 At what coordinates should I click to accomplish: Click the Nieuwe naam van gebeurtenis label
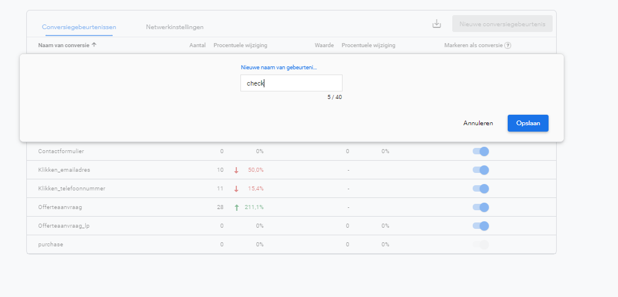click(279, 68)
